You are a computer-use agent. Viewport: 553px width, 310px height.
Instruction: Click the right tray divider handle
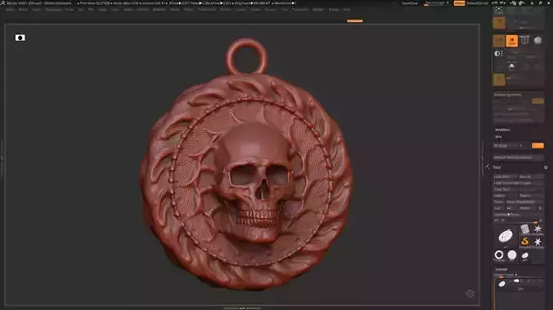(x=483, y=158)
